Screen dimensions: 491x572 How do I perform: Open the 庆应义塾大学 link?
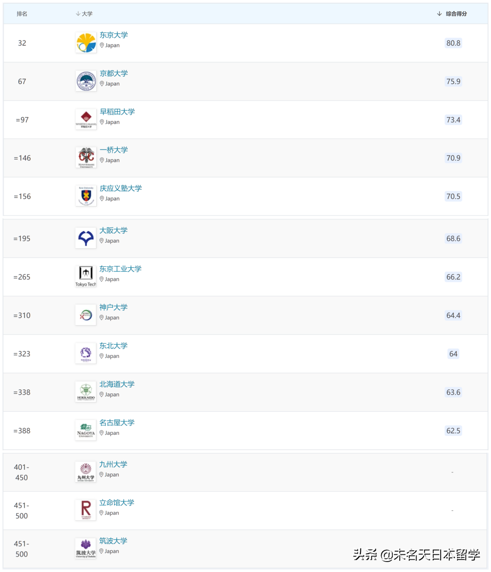pos(121,188)
